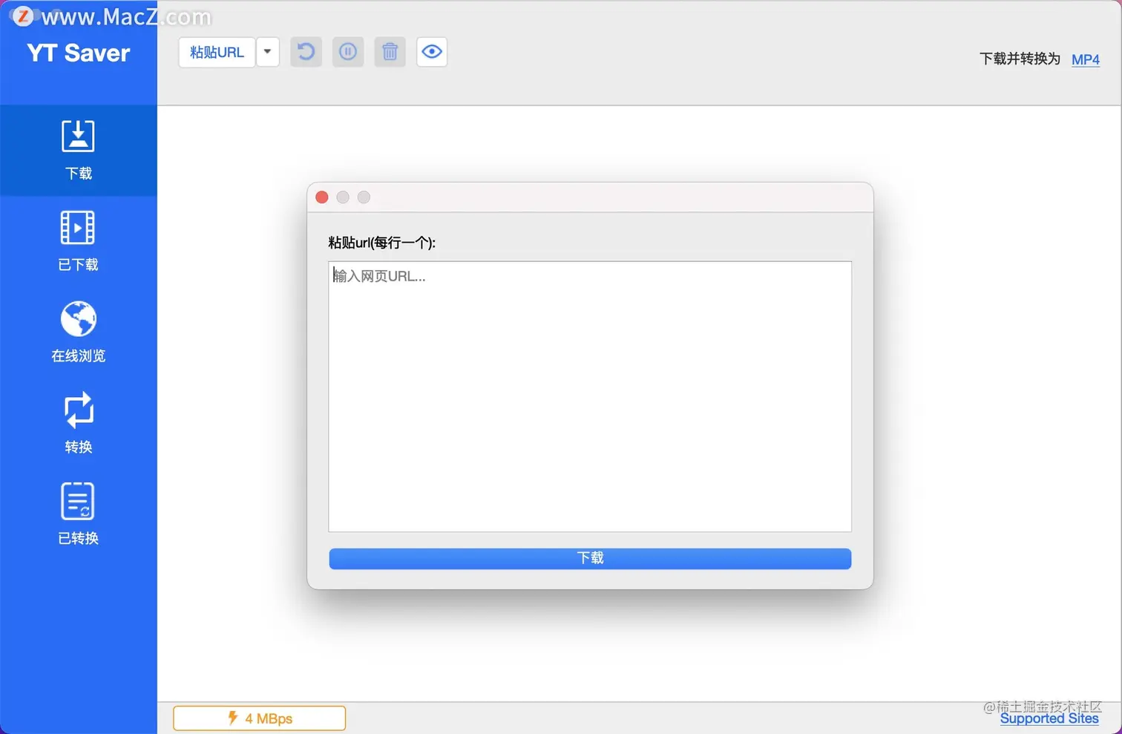
Task: Open the 下载 (Download) sidebar section
Action: [x=78, y=151]
